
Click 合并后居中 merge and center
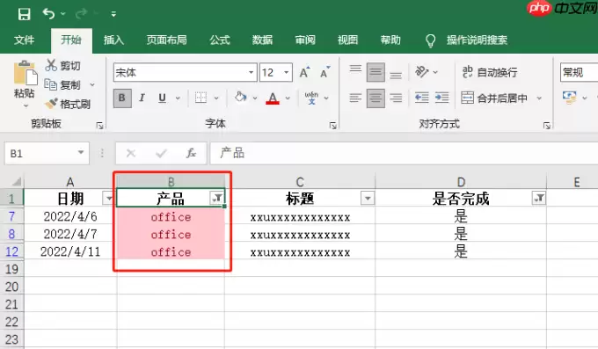(x=494, y=98)
